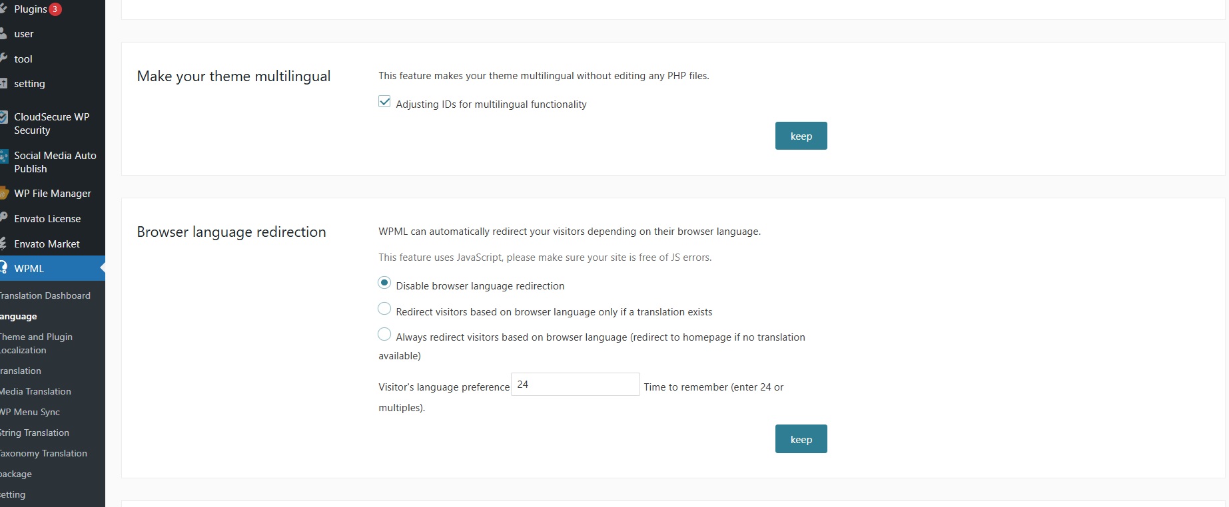This screenshot has width=1229, height=507.
Task: Click the Envato License key icon
Action: (x=3, y=218)
